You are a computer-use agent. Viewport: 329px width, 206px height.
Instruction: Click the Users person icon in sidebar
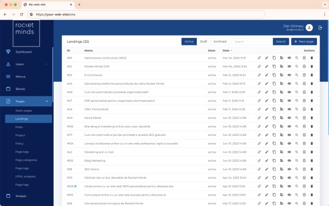click(8, 64)
